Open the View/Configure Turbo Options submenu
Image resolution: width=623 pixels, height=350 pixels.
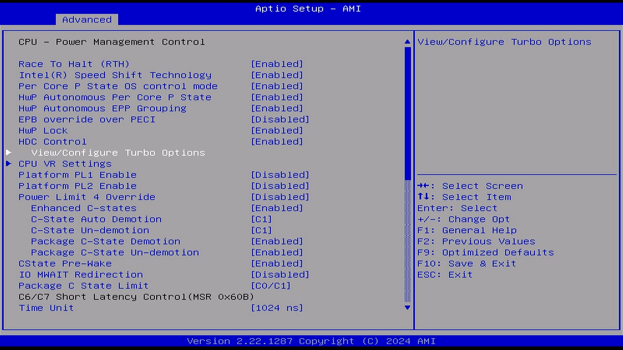[118, 153]
